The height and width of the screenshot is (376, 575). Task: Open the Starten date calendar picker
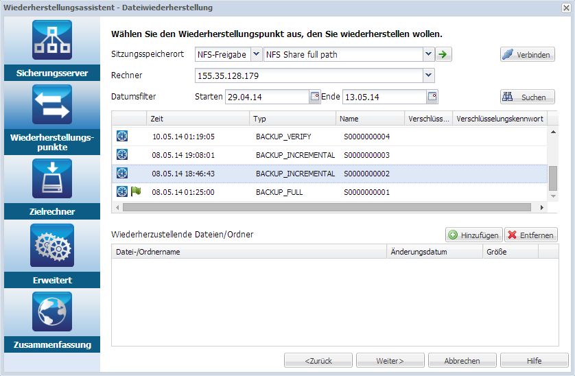[315, 97]
